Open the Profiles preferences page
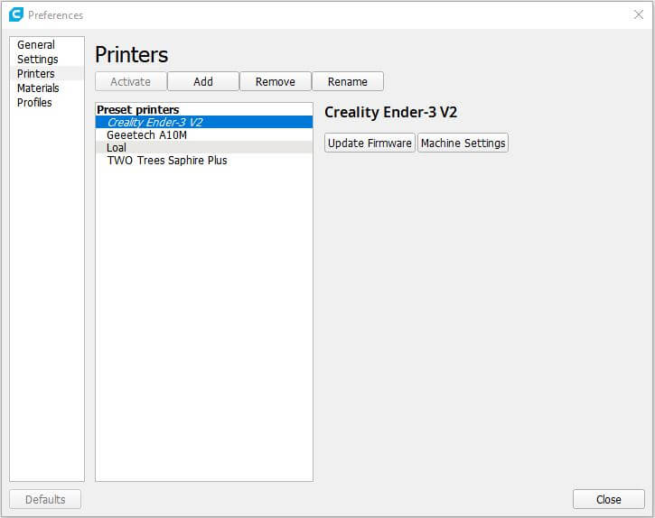This screenshot has width=655, height=518. (x=34, y=102)
